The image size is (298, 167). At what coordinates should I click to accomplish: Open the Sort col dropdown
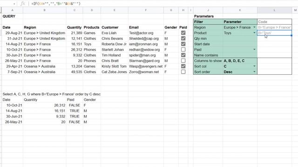[x=254, y=66]
